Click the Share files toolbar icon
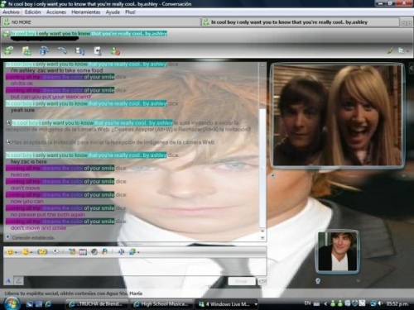This screenshot has height=310, width=414. pyautogui.click(x=26, y=51)
